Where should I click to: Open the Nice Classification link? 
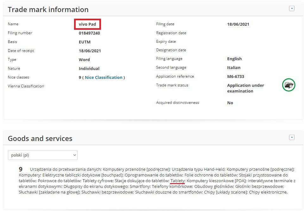point(103,77)
